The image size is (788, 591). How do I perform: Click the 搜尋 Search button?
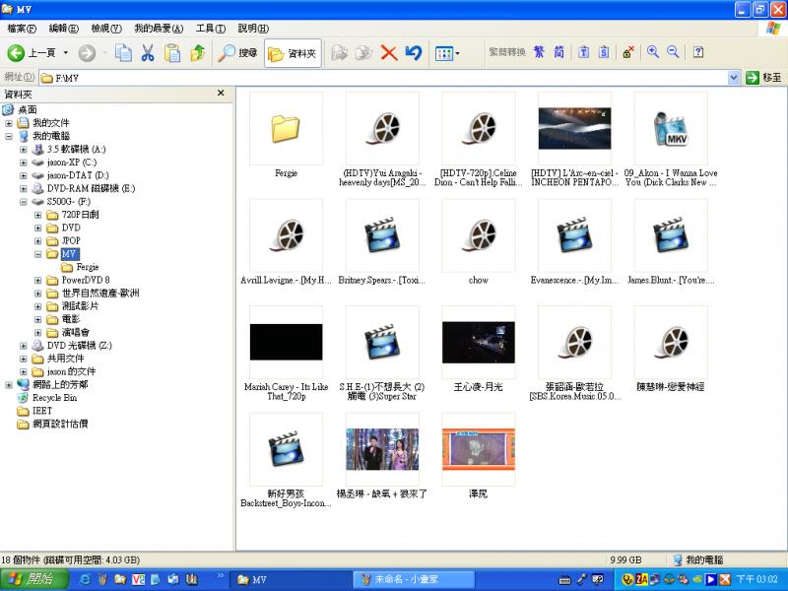(238, 52)
